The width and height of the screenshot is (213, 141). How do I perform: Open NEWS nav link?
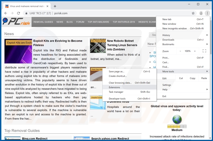click(x=60, y=22)
